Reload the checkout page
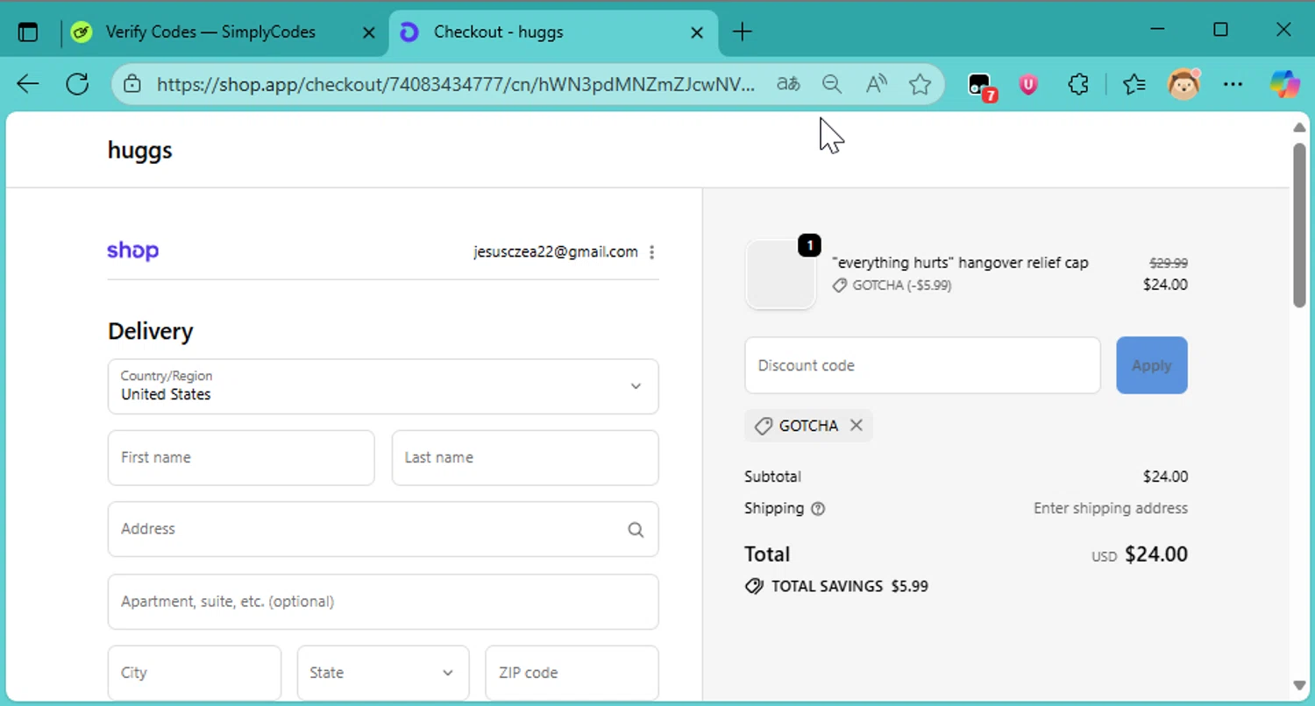1315x706 pixels. 77,84
